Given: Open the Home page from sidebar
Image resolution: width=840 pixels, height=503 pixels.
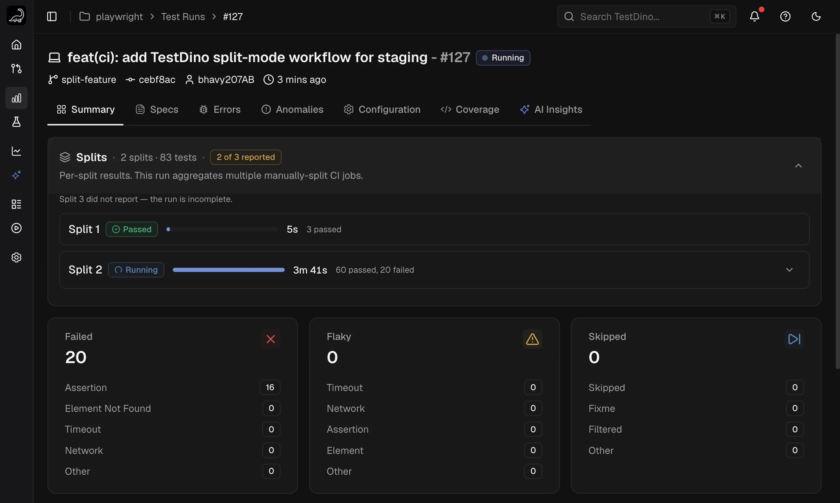Looking at the screenshot, I should point(16,44).
